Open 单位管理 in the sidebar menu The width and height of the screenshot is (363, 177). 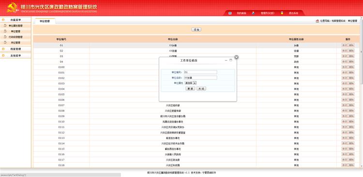[x=15, y=31]
